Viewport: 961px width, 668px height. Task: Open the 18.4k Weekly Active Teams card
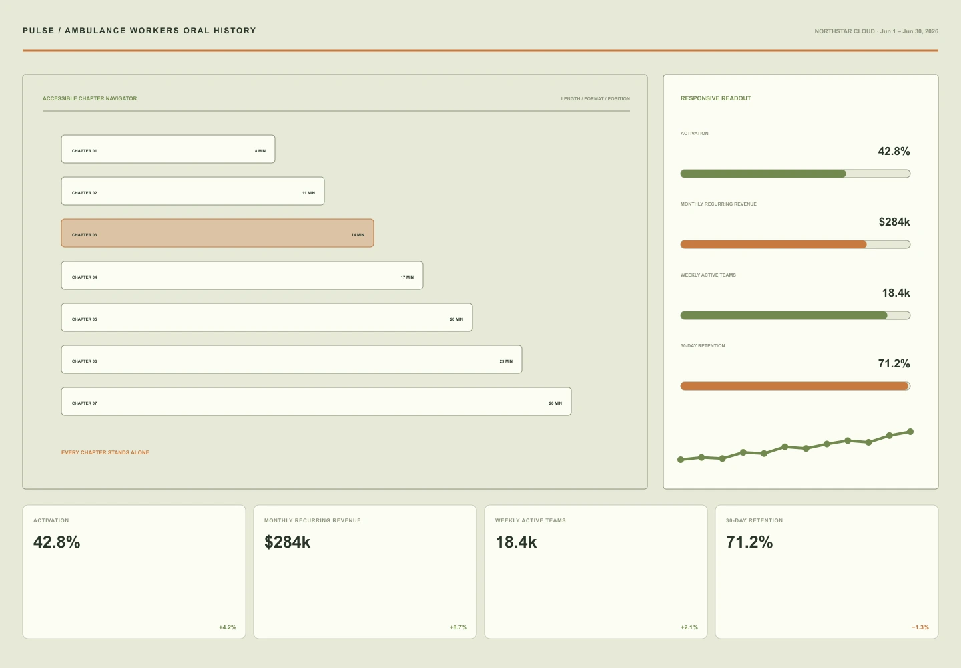596,572
